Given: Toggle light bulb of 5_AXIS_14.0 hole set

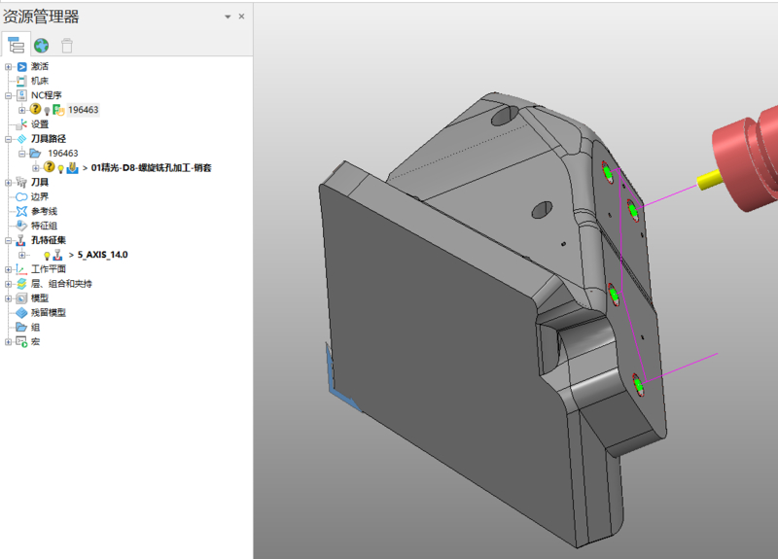Looking at the screenshot, I should click(47, 255).
